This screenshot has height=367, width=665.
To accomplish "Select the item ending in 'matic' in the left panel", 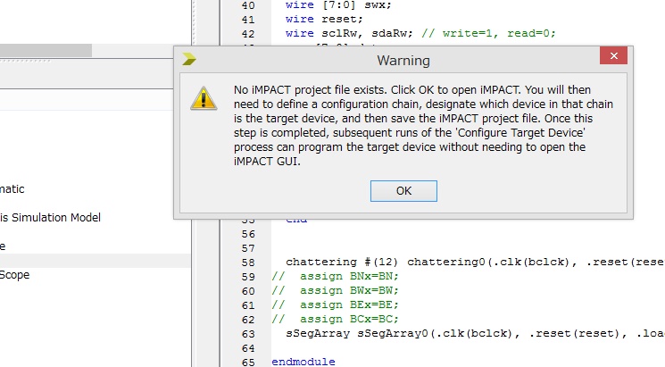I will coord(12,188).
